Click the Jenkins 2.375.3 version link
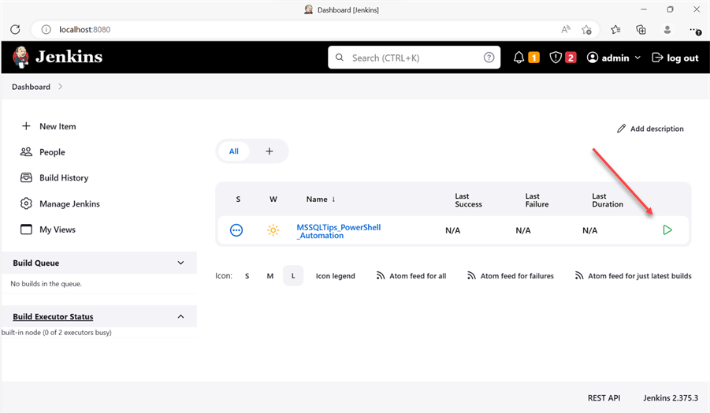This screenshot has width=710, height=414. (x=671, y=397)
